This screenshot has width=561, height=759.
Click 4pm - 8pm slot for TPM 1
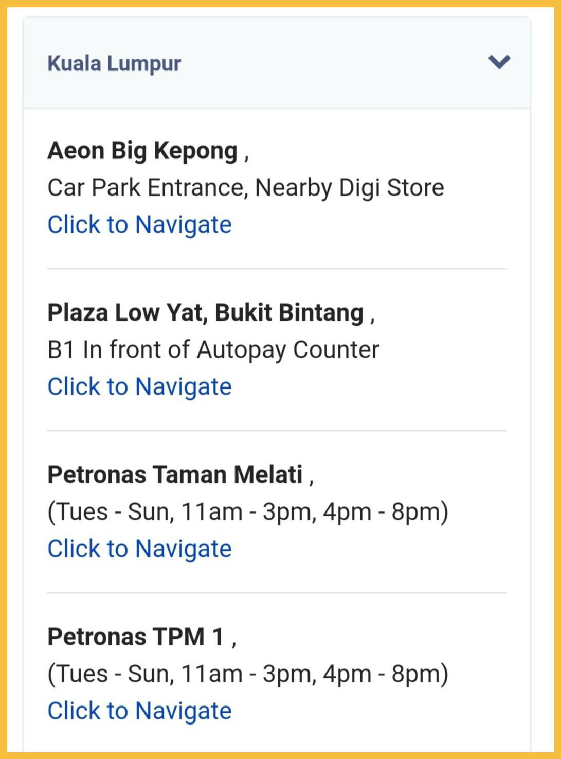point(383,674)
